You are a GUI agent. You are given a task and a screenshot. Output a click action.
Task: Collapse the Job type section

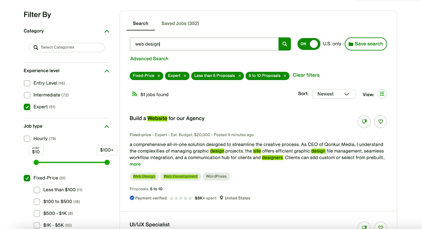pyautogui.click(x=107, y=127)
